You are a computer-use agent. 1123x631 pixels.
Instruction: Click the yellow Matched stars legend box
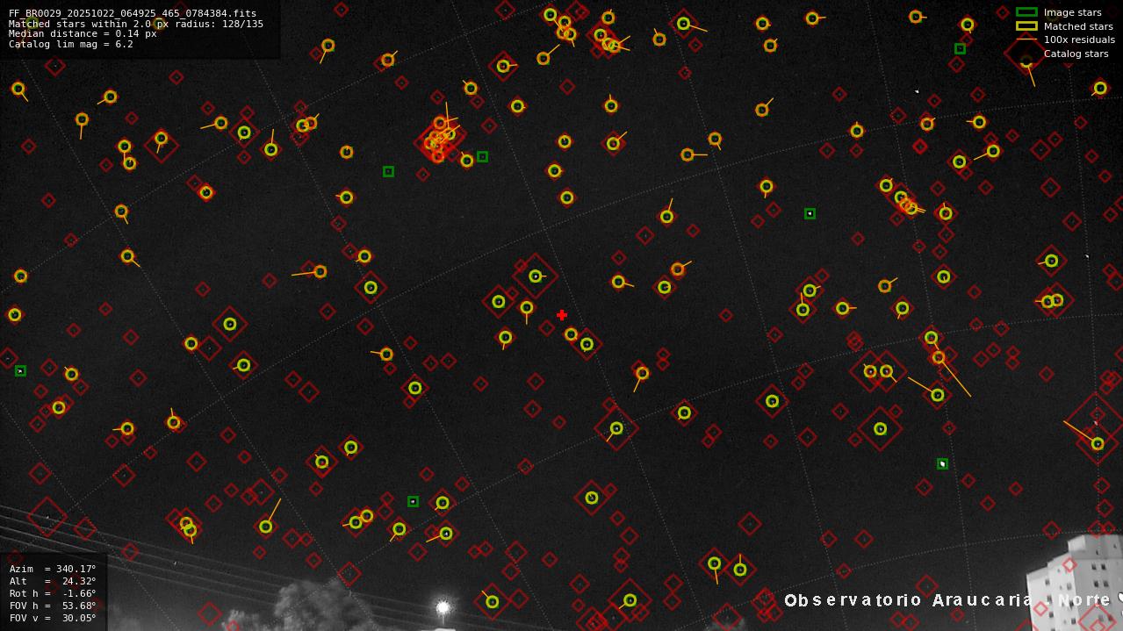(x=1026, y=26)
